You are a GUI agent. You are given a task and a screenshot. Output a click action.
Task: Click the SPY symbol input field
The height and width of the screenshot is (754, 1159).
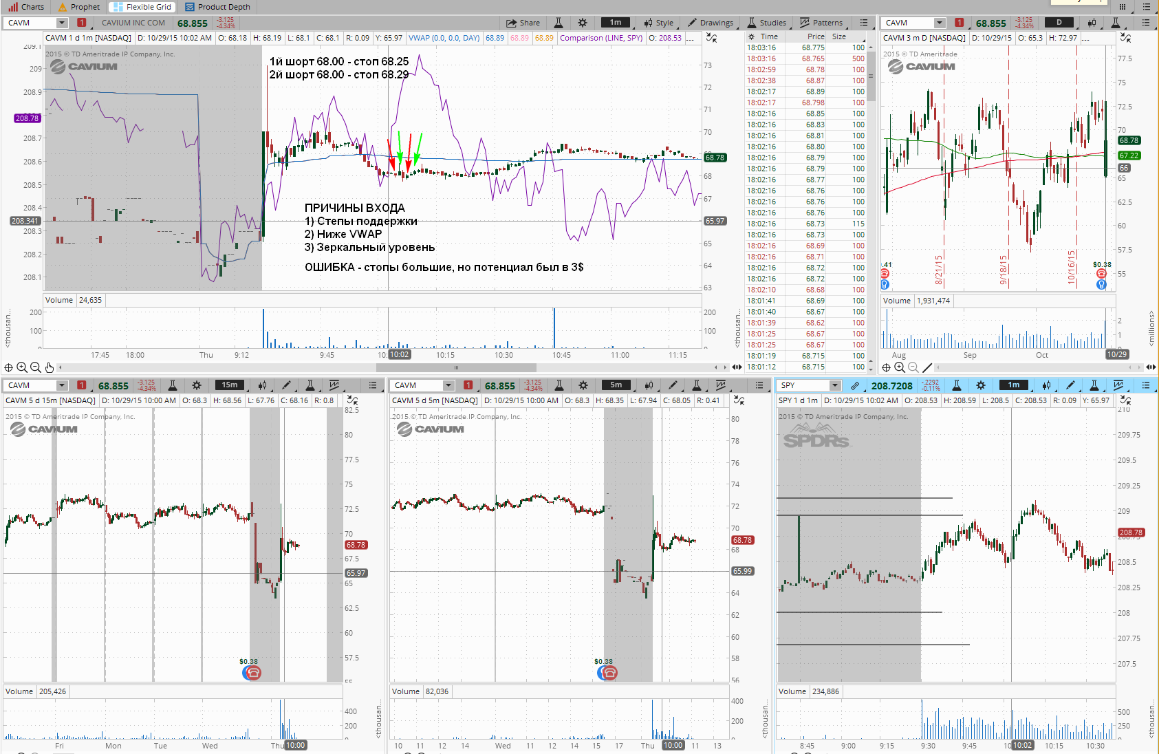803,385
